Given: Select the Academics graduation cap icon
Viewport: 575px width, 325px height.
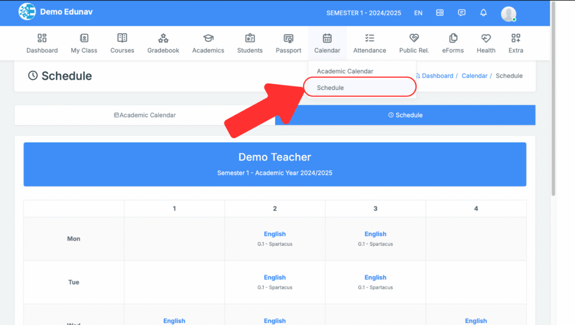Looking at the screenshot, I should click(208, 39).
